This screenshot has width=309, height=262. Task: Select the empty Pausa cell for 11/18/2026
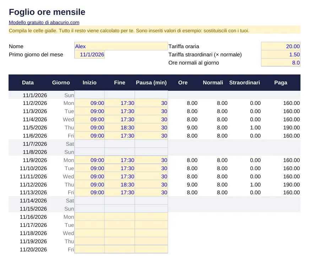tap(151, 233)
